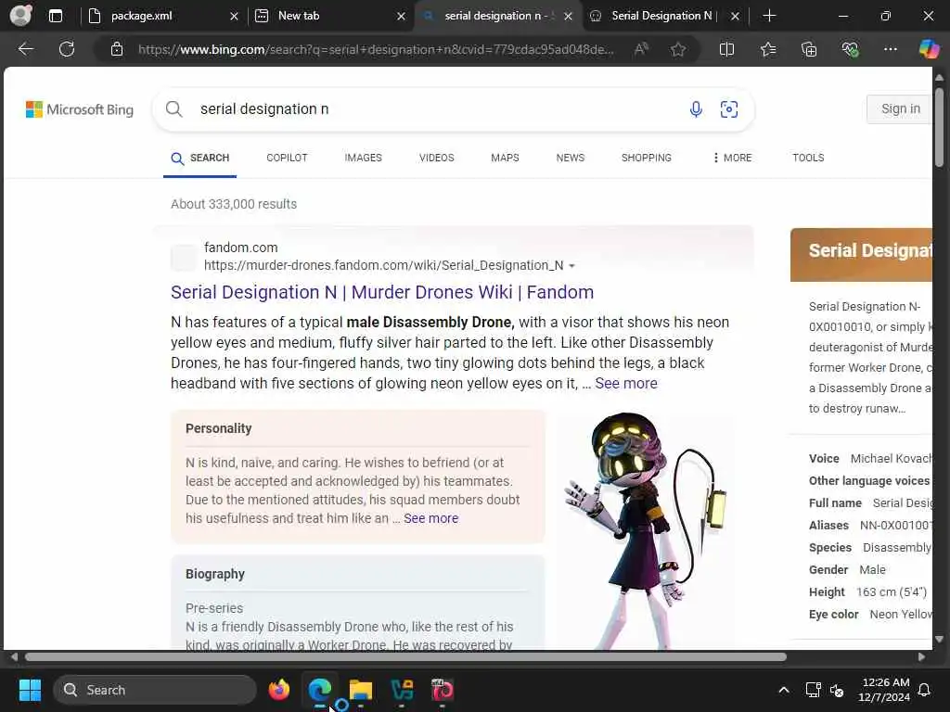
Task: Close the package.xml tab
Action: pyautogui.click(x=234, y=17)
